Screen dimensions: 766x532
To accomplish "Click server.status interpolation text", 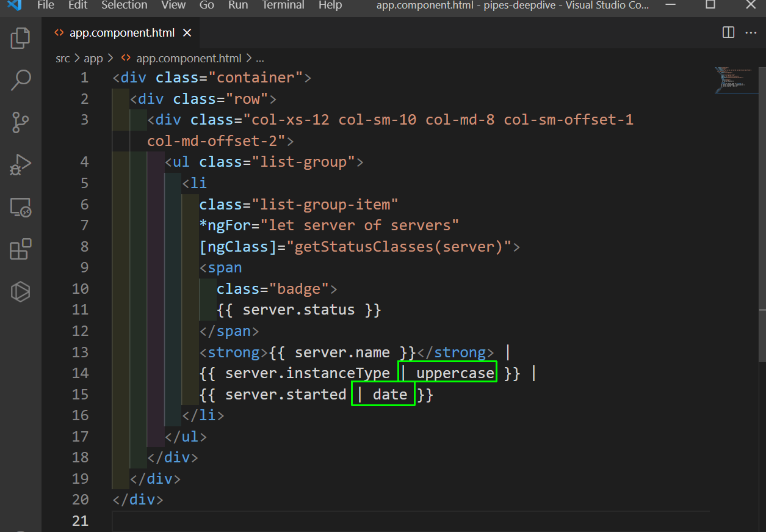I will (299, 310).
